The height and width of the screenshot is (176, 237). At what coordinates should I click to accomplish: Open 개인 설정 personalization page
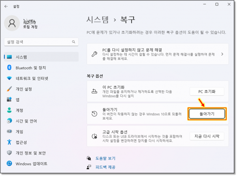24,89
